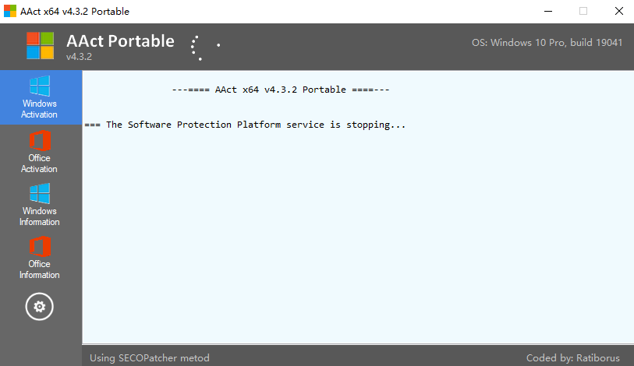Click the window title text in title bar
This screenshot has width=634, height=366.
click(76, 11)
